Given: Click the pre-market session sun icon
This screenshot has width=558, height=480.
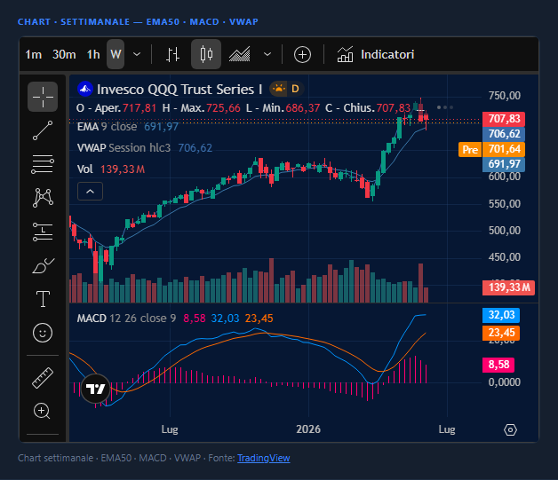Looking at the screenshot, I should tap(279, 89).
